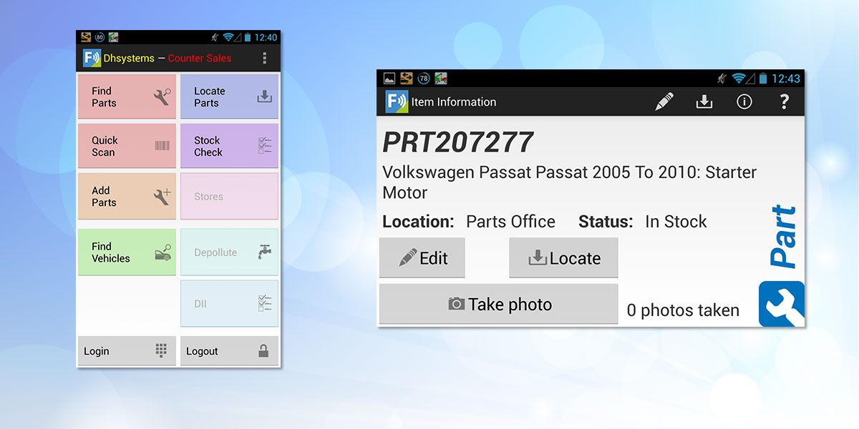Open help with the question mark icon

(784, 102)
